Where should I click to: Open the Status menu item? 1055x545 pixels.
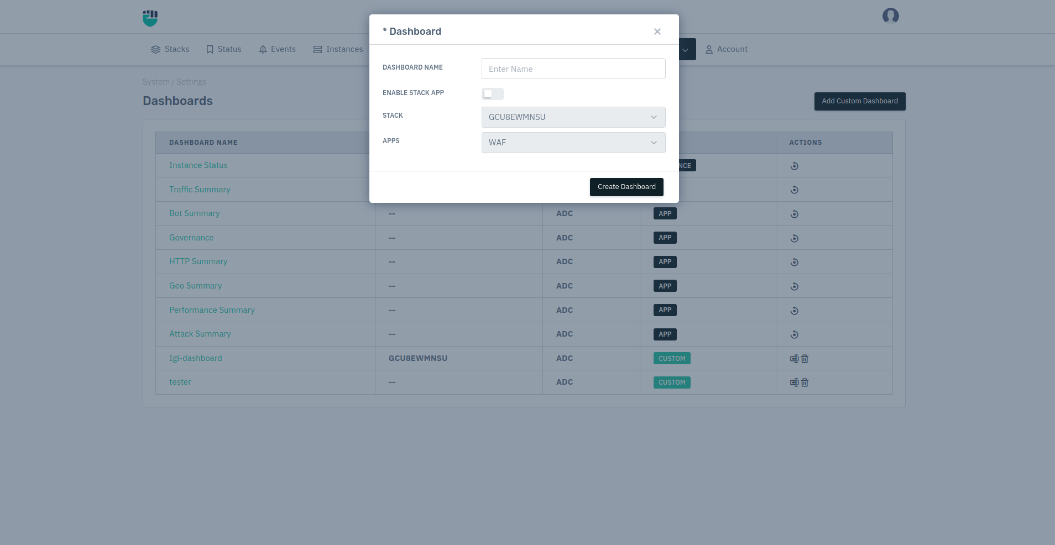pos(223,49)
